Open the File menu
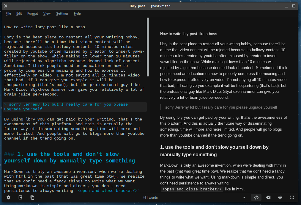This screenshot has height=205, width=301. coord(8,13)
